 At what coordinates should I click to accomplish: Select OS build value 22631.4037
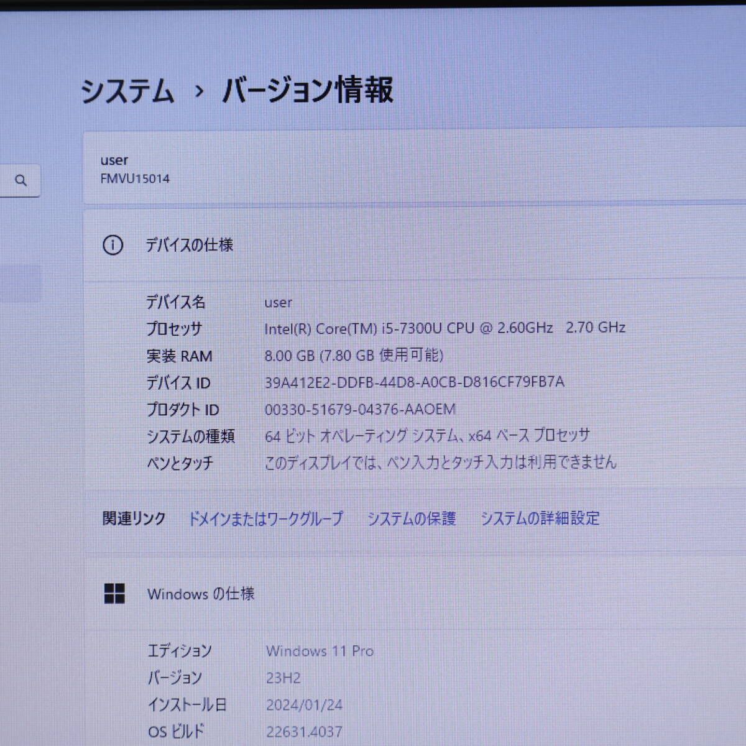click(304, 732)
